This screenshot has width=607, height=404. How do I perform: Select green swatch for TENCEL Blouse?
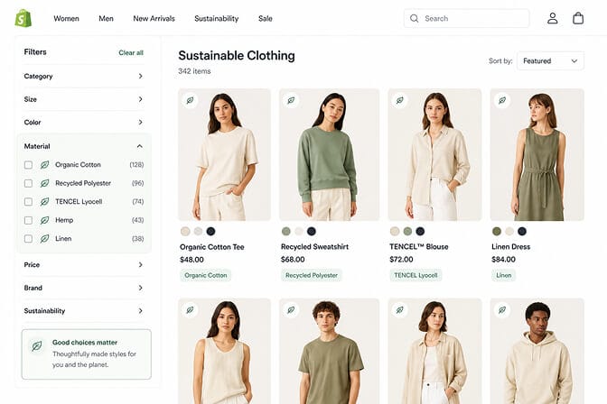click(x=407, y=231)
